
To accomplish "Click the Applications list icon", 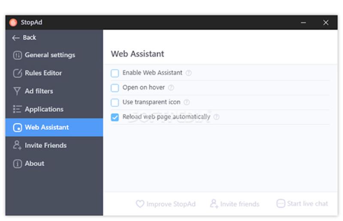I will [x=18, y=109].
